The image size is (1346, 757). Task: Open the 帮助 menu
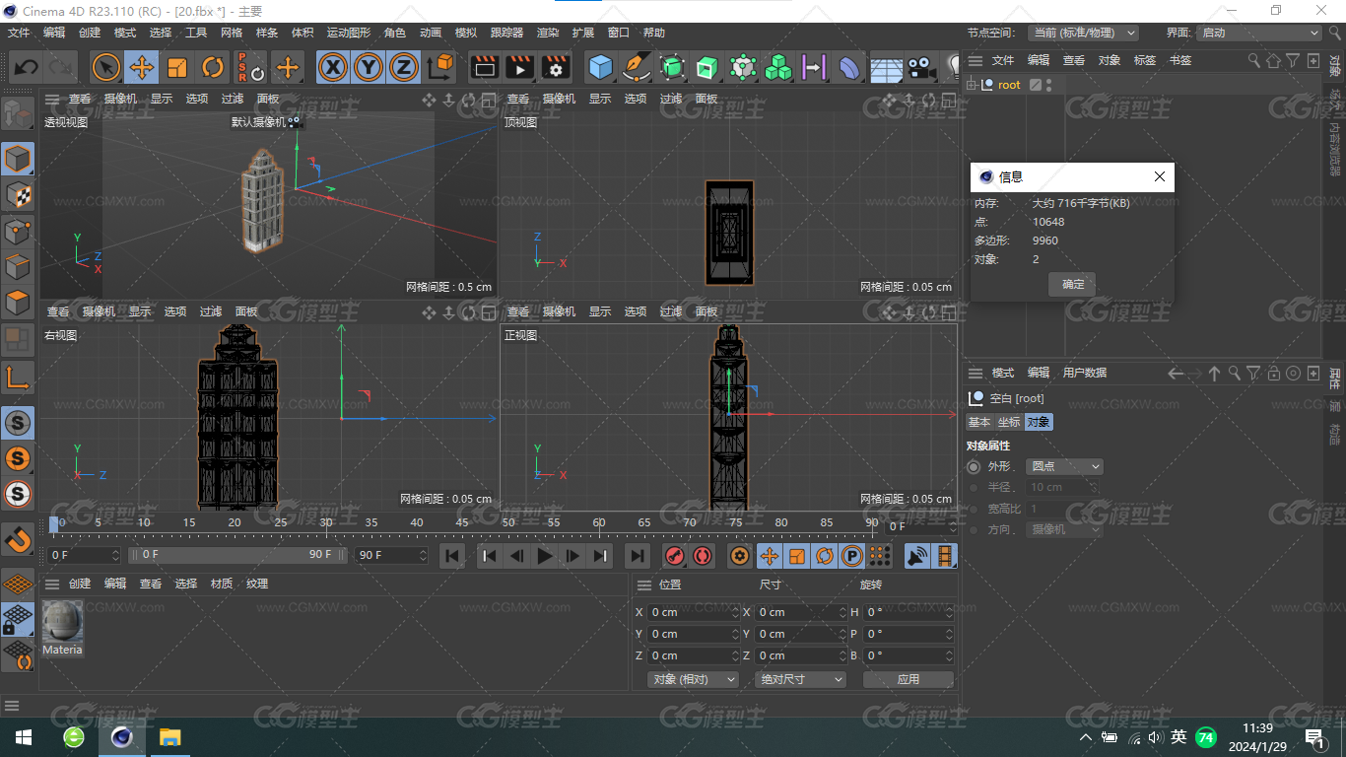654,33
